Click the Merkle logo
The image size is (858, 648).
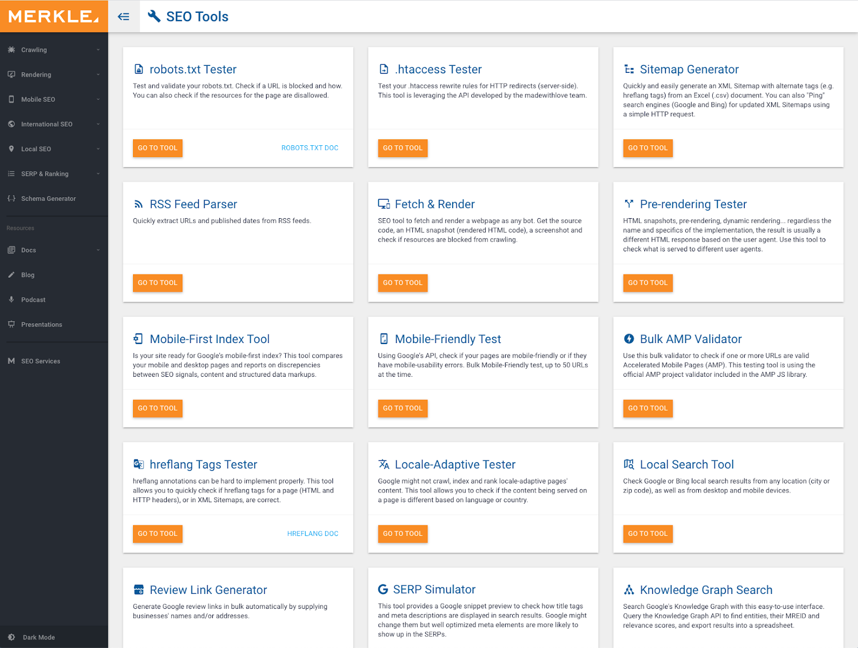54,17
